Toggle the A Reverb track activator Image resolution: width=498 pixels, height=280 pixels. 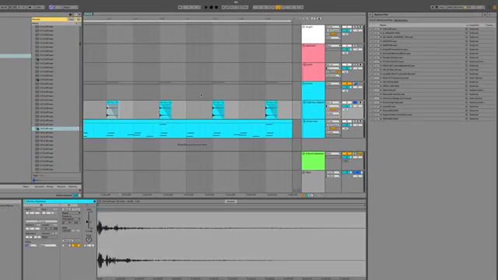[x=347, y=154]
